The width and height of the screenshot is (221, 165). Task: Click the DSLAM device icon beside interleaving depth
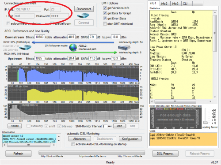124,48
